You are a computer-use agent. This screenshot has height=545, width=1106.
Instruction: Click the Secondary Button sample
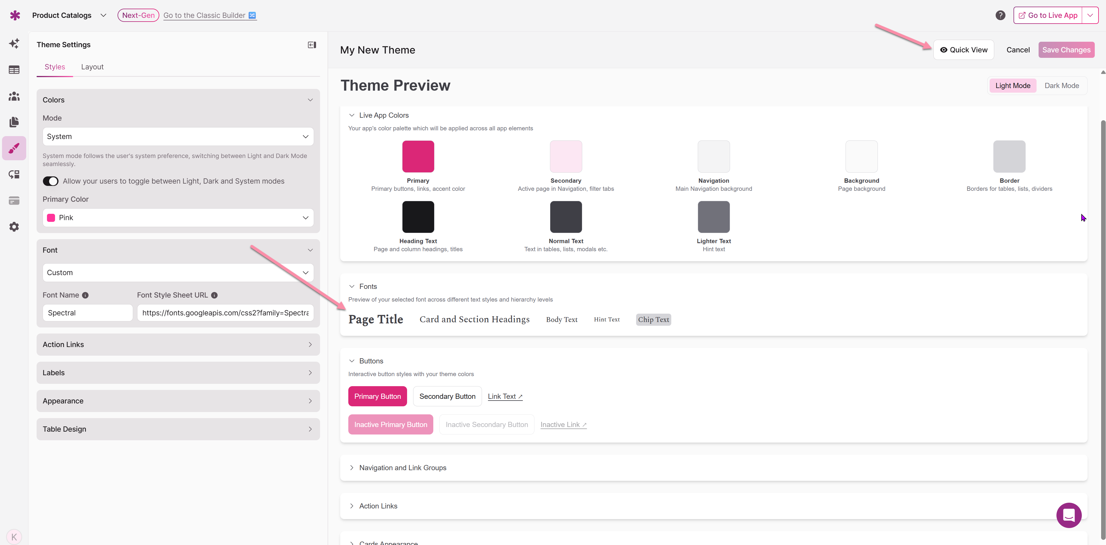tap(447, 396)
